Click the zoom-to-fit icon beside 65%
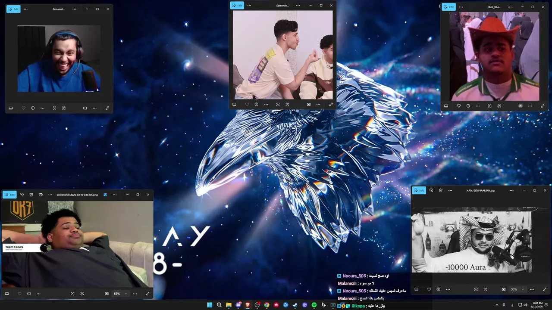552x310 pixels. point(107,294)
